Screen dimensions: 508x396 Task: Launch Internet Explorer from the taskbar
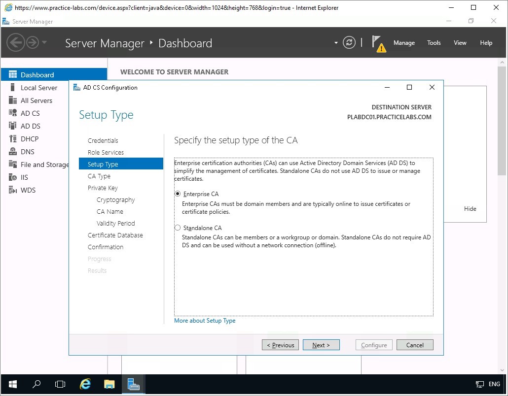click(x=85, y=384)
